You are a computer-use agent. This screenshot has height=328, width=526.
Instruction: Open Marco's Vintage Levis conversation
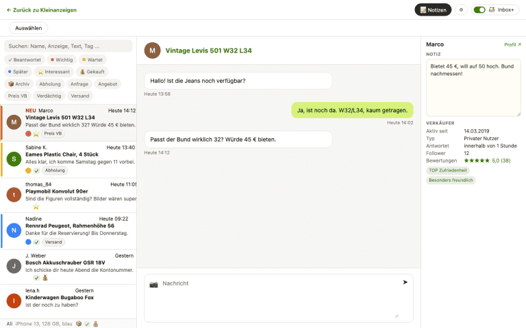tap(68, 122)
